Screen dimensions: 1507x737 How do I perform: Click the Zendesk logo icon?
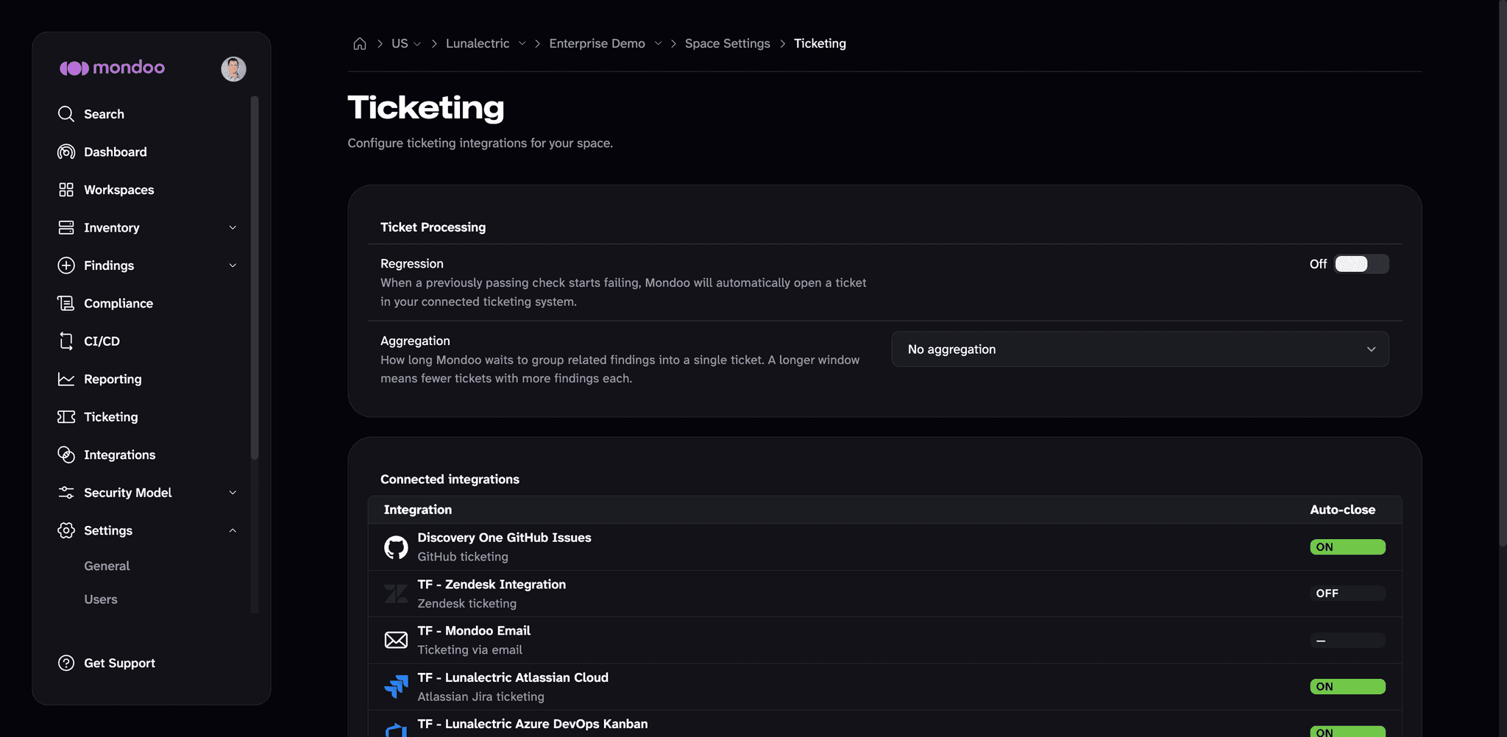click(x=396, y=594)
